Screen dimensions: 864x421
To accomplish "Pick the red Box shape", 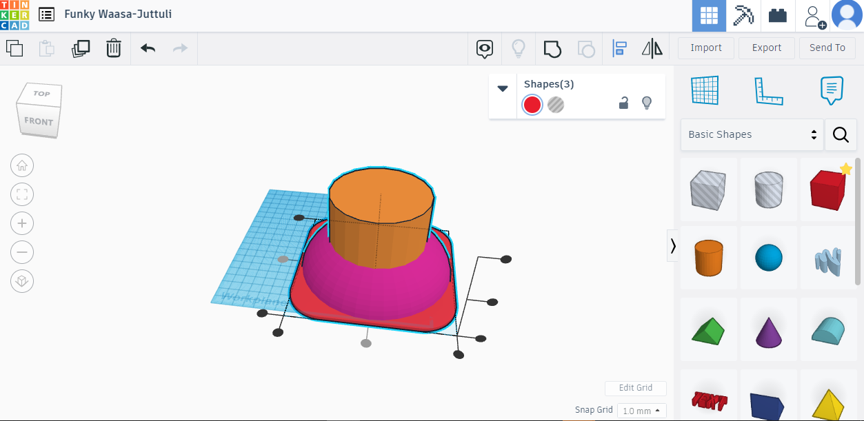I will pos(828,189).
